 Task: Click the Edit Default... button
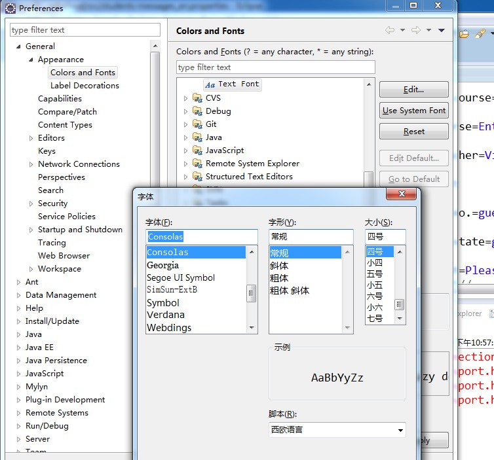pyautogui.click(x=413, y=158)
